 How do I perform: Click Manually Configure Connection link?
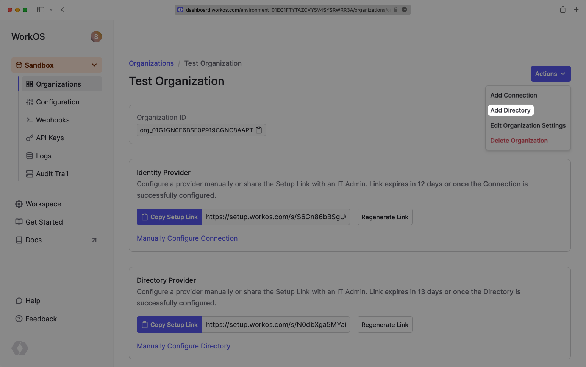click(187, 238)
